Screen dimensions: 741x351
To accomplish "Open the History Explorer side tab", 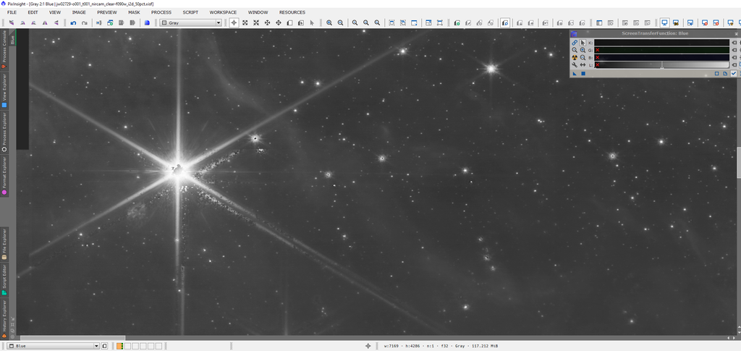I will 4,318.
